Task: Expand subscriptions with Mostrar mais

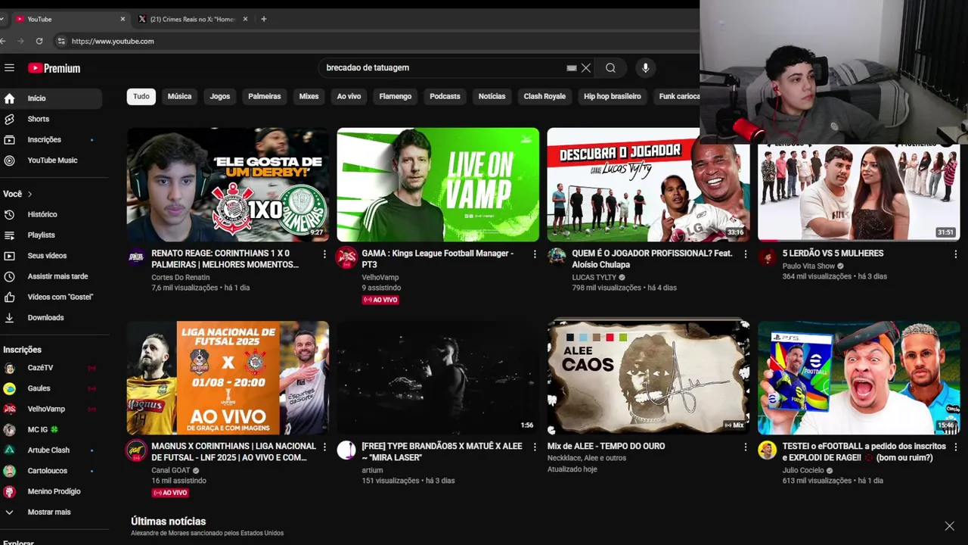Action: 51,512
